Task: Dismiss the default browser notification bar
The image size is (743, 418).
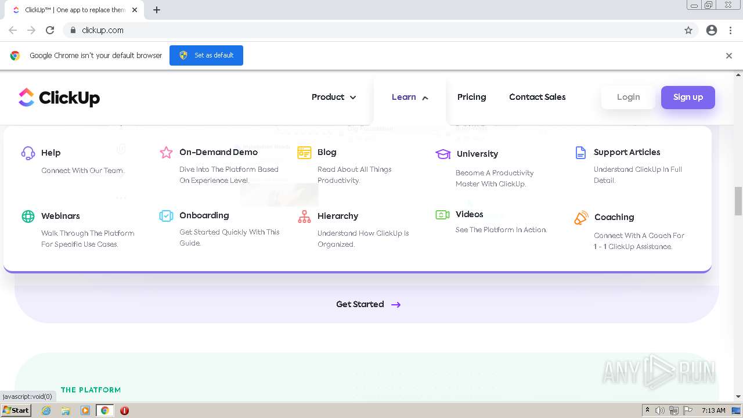Action: coord(729,56)
